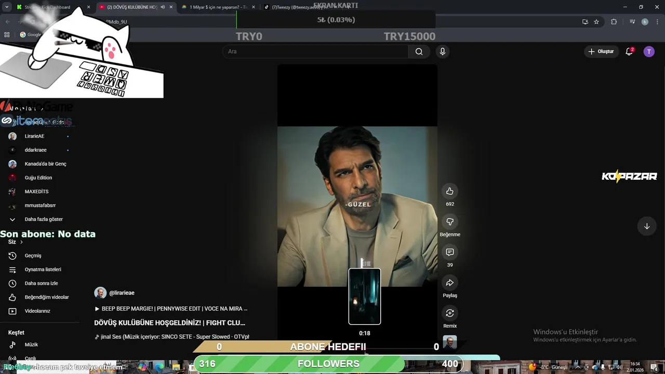
Task: Open Windows notification center
Action: click(x=654, y=367)
